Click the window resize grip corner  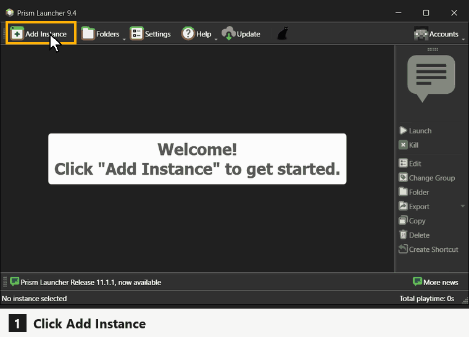pyautogui.click(x=465, y=301)
